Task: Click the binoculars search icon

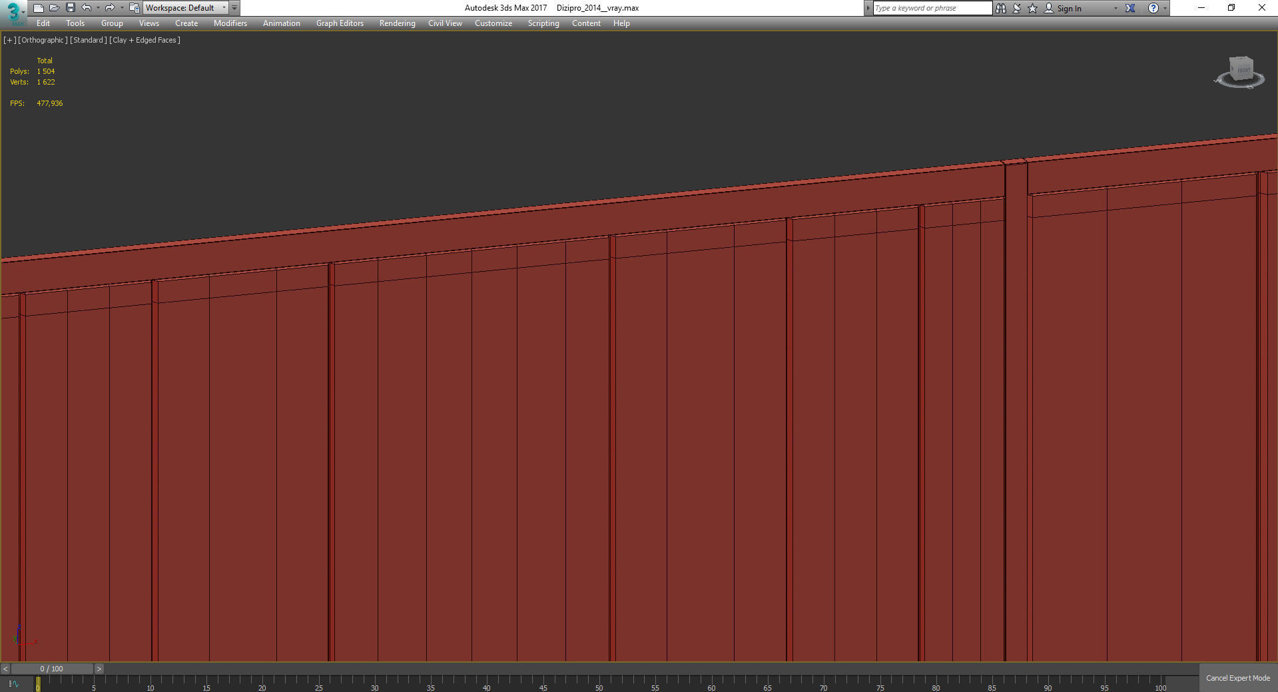Action: coord(1001,8)
